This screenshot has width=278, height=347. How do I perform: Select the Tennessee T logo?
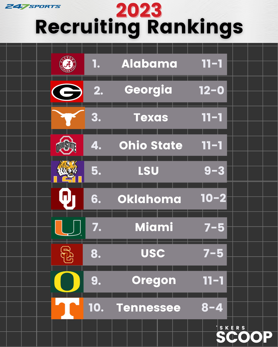pyautogui.click(x=67, y=308)
